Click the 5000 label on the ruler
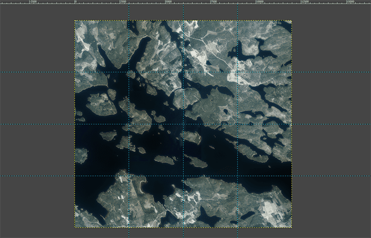This screenshot has width=371, height=238. coord(169,2)
